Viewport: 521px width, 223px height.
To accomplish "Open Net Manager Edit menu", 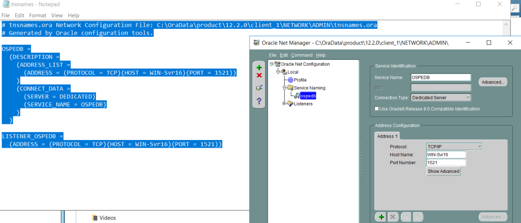I will point(284,55).
